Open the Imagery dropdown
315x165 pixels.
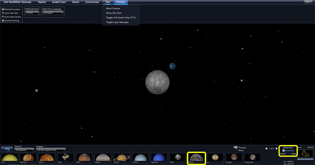51,150
